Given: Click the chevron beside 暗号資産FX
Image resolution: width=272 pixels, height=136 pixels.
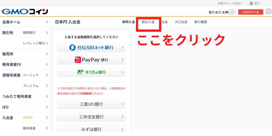Looking at the screenshot, I should click(x=47, y=65).
